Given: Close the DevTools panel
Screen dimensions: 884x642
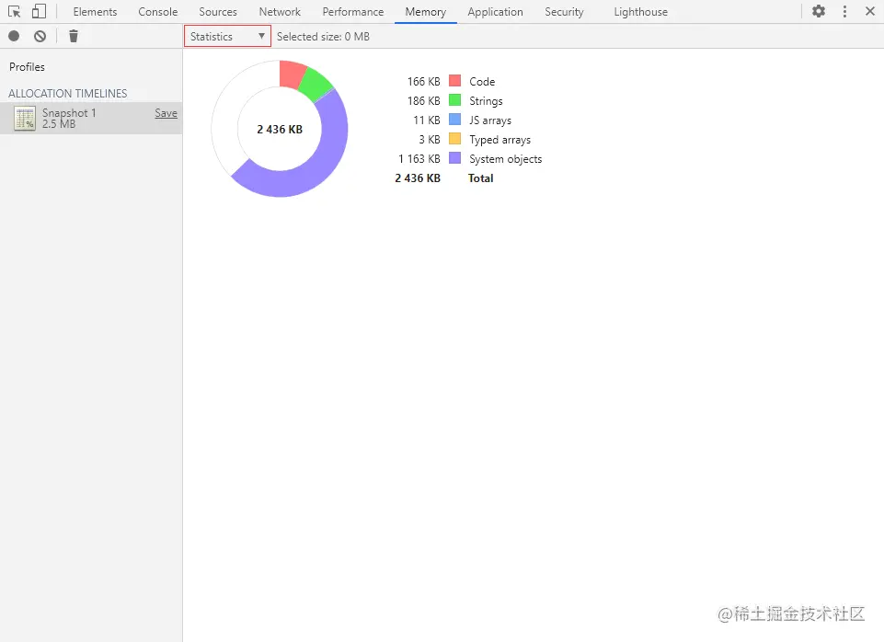Looking at the screenshot, I should [x=870, y=11].
